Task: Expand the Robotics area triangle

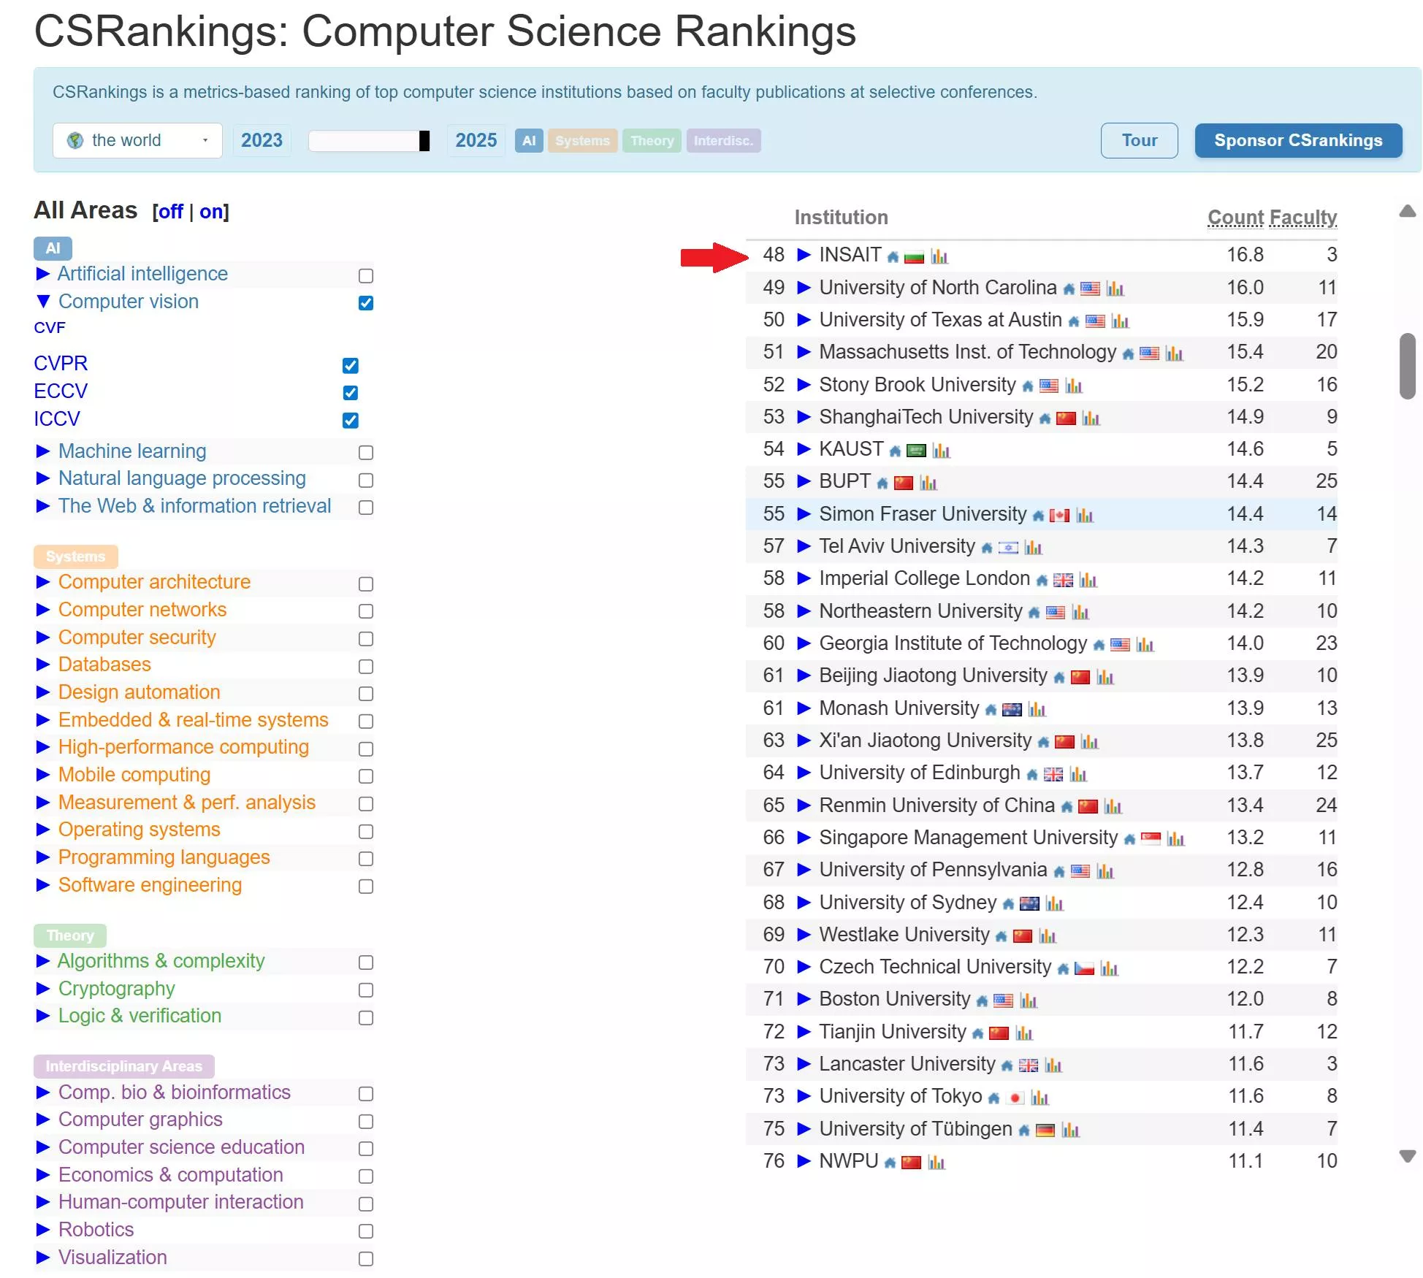Action: tap(43, 1230)
